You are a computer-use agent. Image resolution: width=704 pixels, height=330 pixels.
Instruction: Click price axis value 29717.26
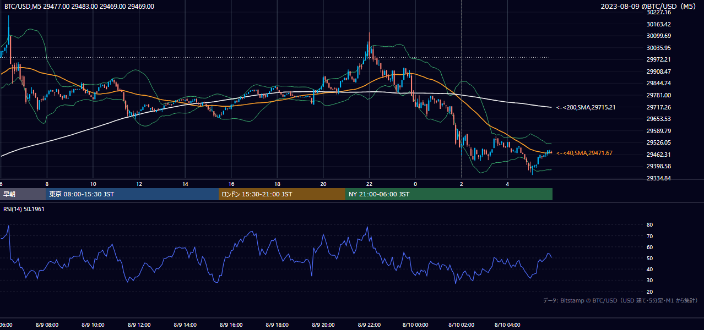click(659, 107)
